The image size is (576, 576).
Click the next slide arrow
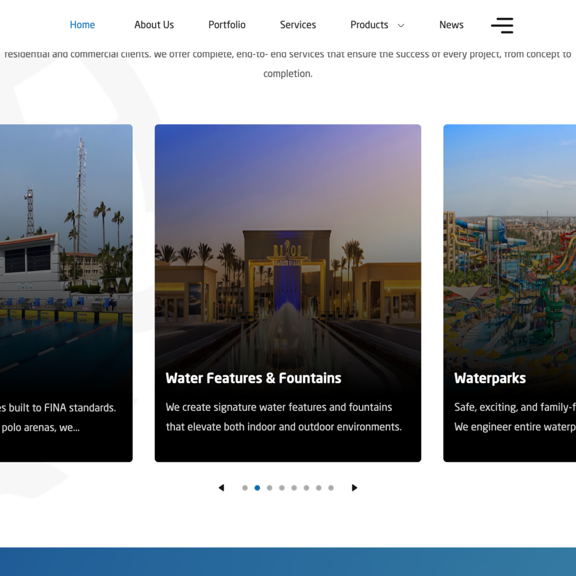coord(354,488)
